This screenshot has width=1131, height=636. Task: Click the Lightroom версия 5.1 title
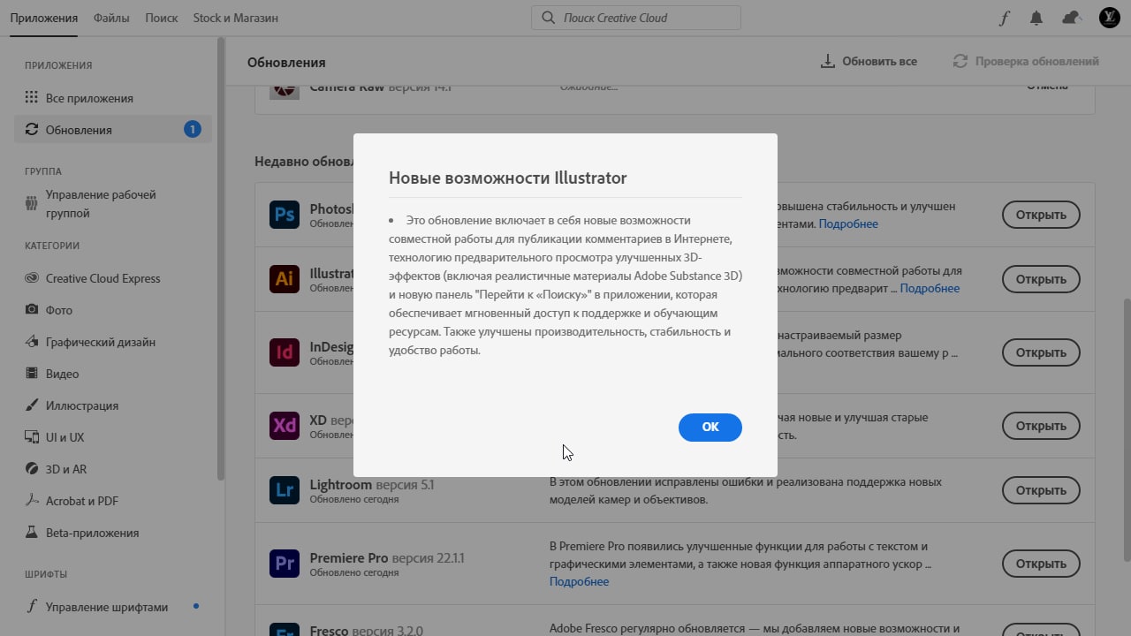(371, 485)
